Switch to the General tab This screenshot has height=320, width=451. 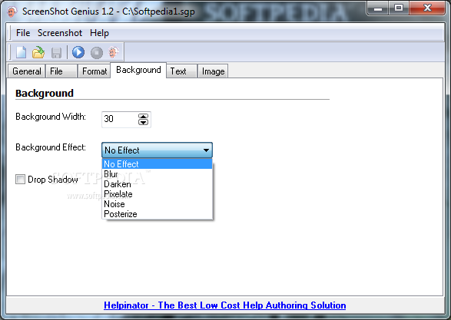click(27, 71)
